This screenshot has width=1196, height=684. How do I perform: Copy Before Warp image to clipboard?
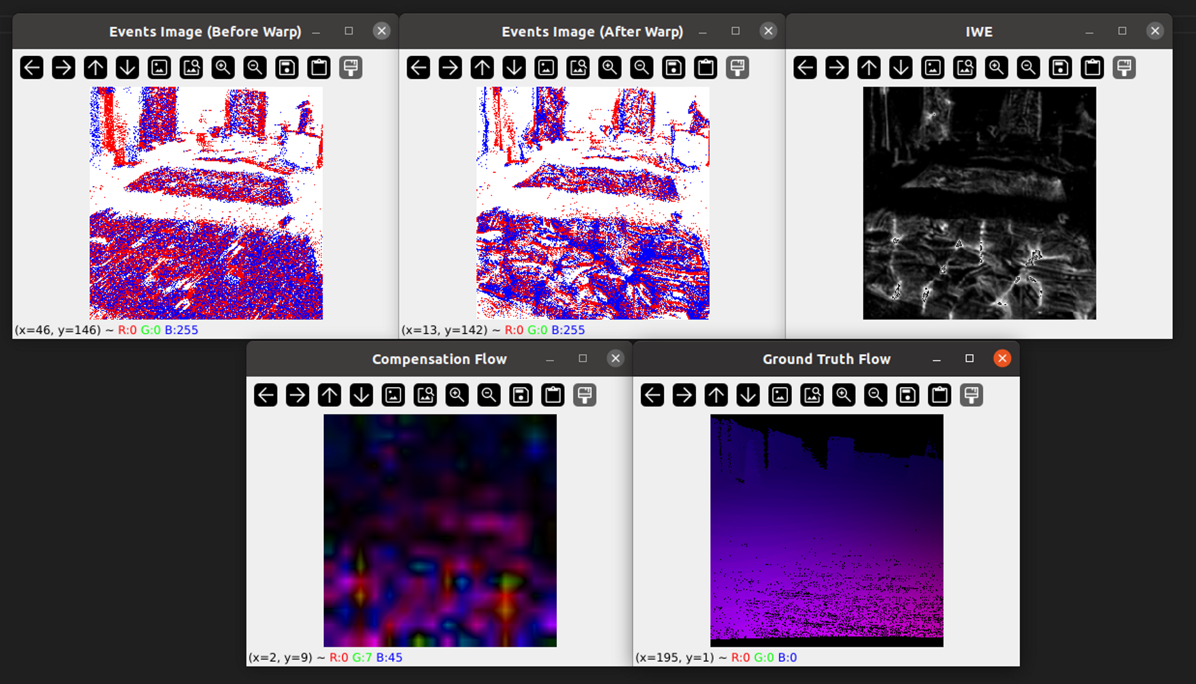(319, 67)
